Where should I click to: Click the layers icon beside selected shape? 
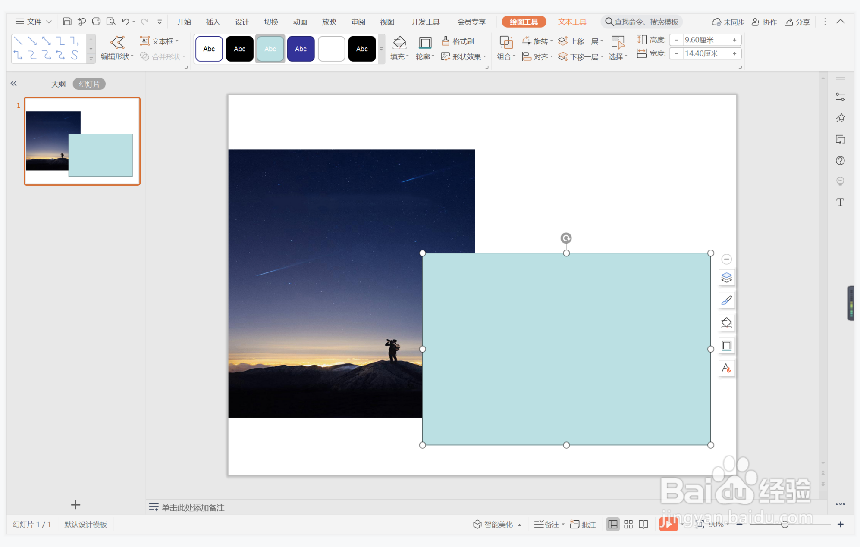click(727, 278)
